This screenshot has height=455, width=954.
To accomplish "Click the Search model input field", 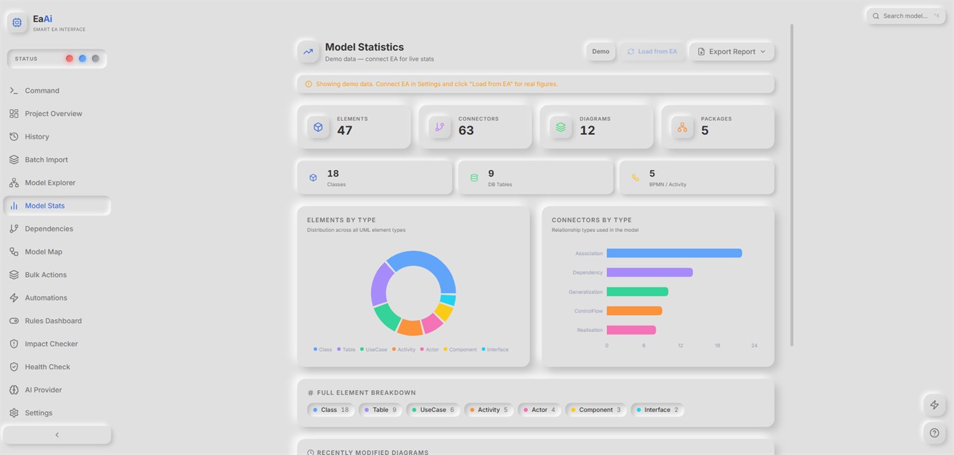I will pyautogui.click(x=906, y=16).
